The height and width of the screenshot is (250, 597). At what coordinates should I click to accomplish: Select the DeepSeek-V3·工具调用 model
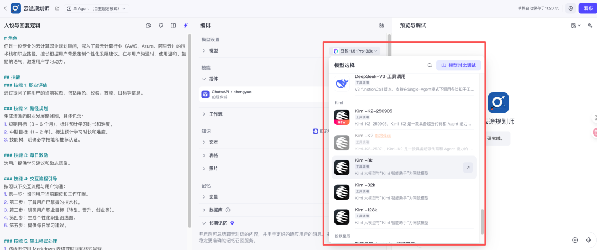404,83
